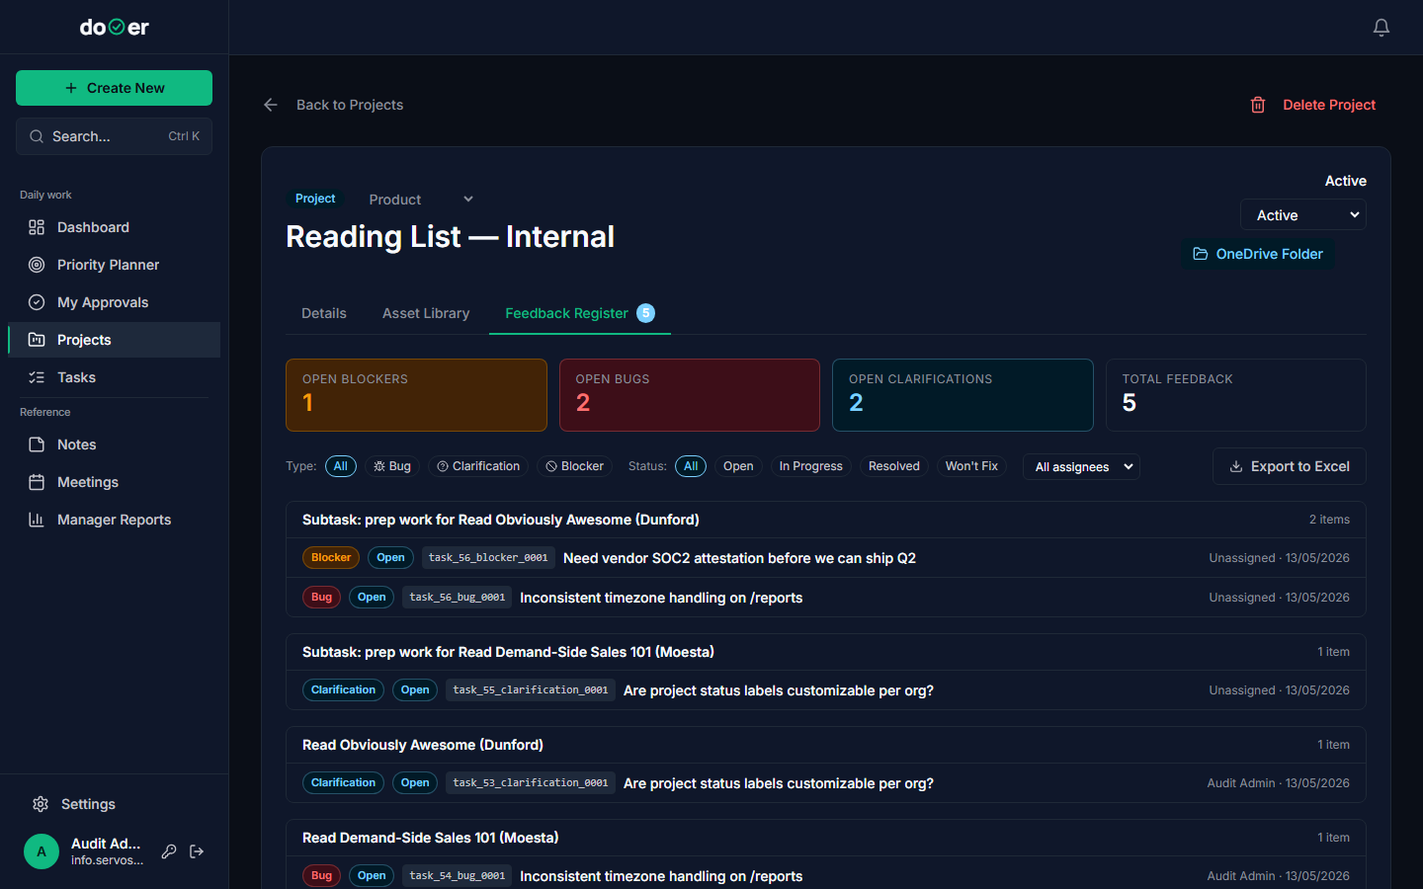
Task: Filter type by All
Action: 341,466
